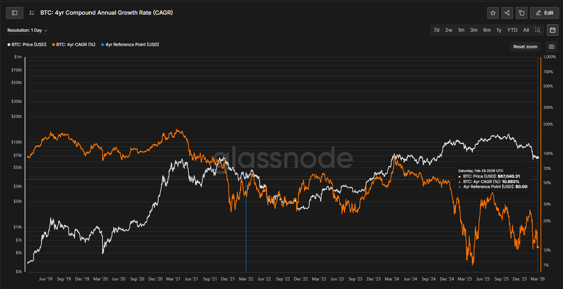Favorite this chart with the star icon
Screen dimensions: 563x289
pyautogui.click(x=493, y=13)
